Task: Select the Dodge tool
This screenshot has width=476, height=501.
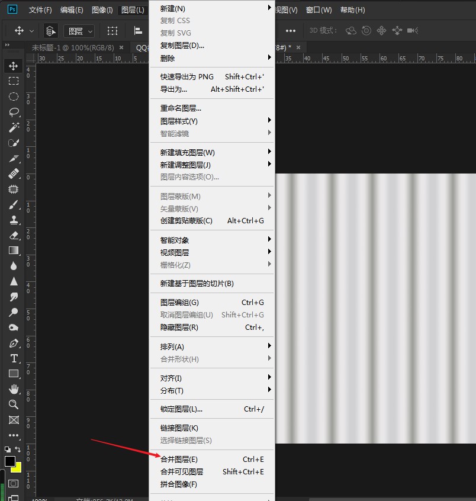Action: click(x=14, y=312)
